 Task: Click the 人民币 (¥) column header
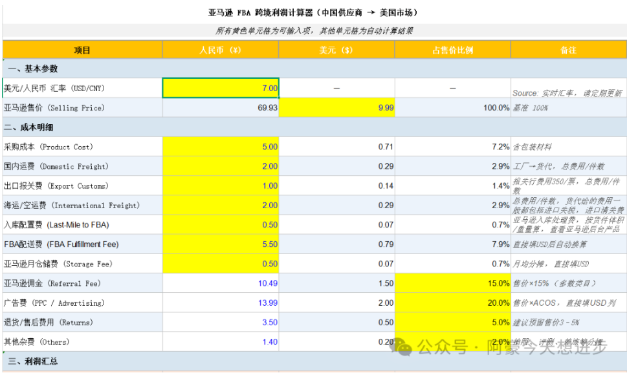[x=221, y=50]
